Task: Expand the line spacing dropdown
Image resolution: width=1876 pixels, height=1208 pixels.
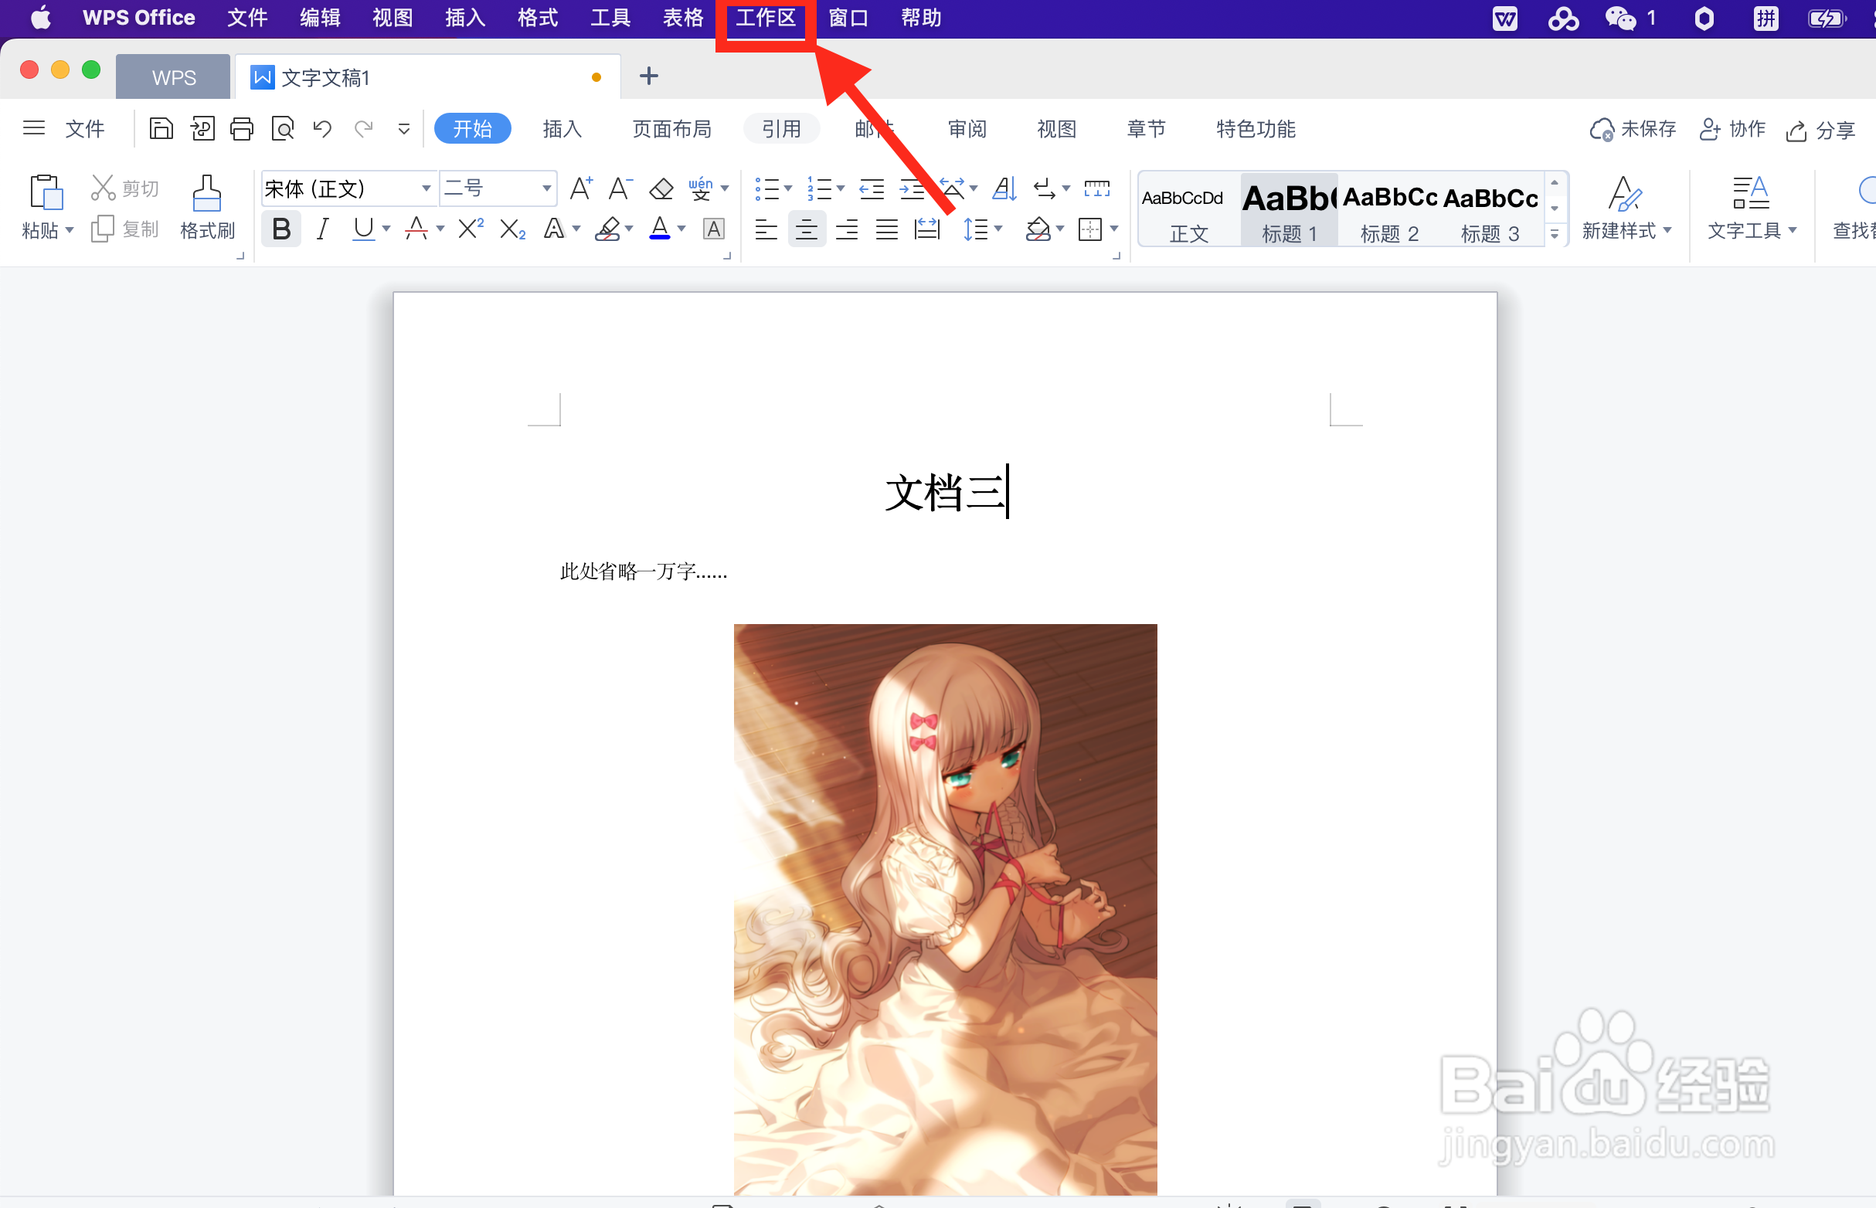Action: click(x=999, y=229)
